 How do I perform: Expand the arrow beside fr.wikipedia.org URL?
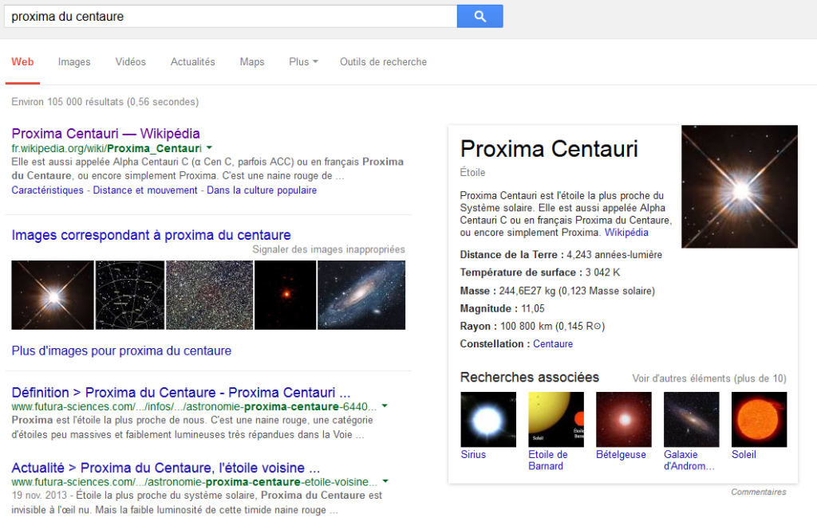pyautogui.click(x=209, y=148)
